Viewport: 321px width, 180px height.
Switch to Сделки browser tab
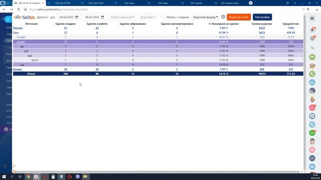[196, 3]
